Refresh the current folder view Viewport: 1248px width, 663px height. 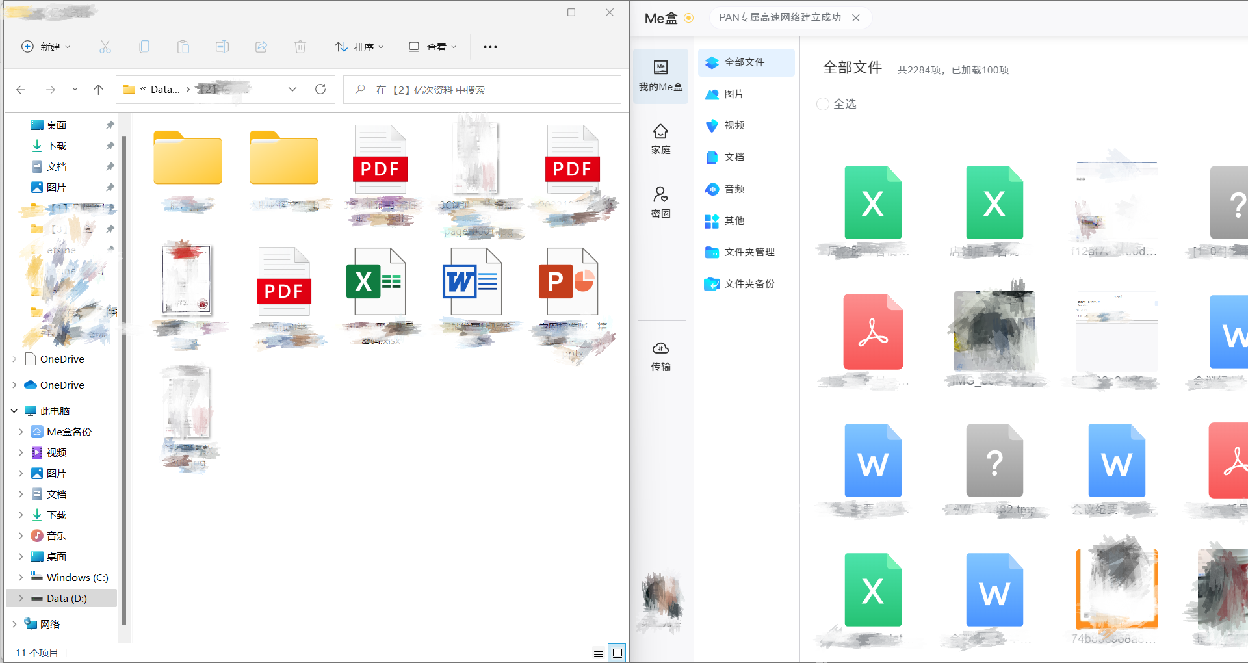pos(320,89)
